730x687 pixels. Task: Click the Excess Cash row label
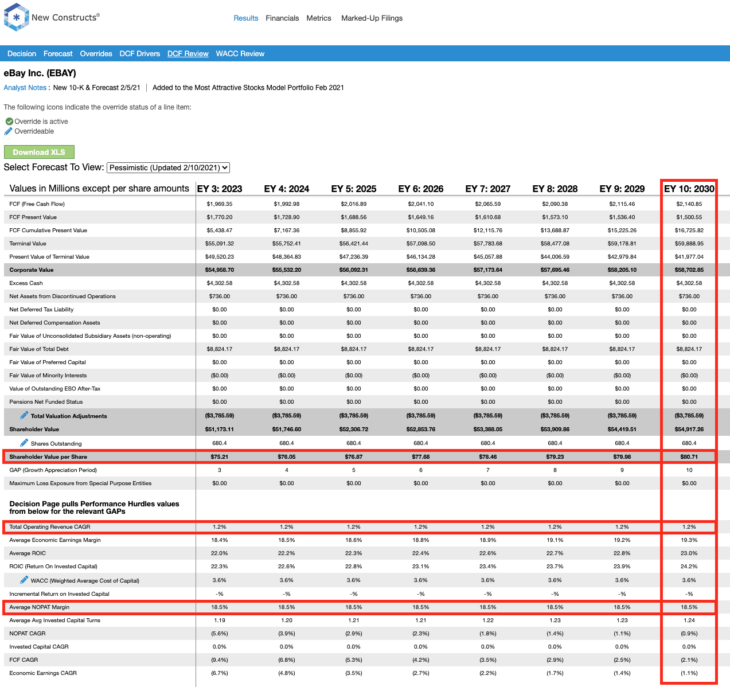point(26,283)
